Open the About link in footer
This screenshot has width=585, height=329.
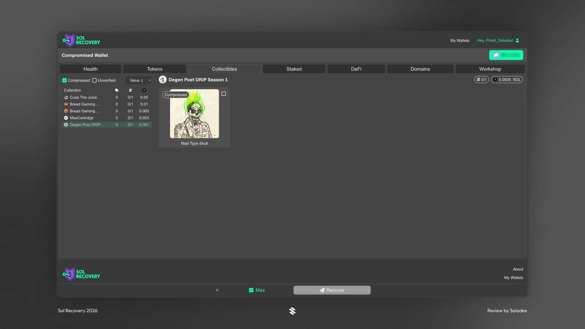[518, 269]
